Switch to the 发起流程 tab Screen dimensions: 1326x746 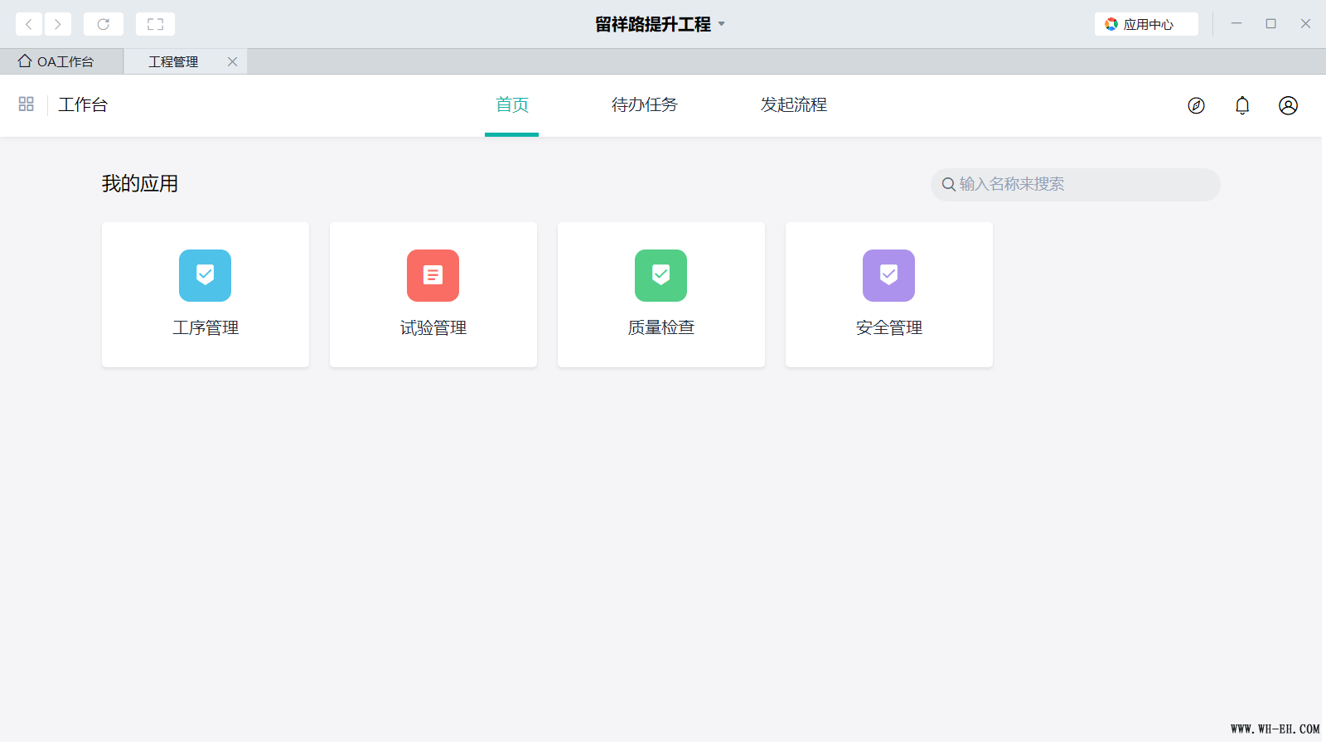click(793, 105)
